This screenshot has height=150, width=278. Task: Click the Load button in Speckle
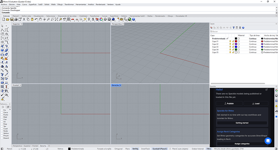256,103
